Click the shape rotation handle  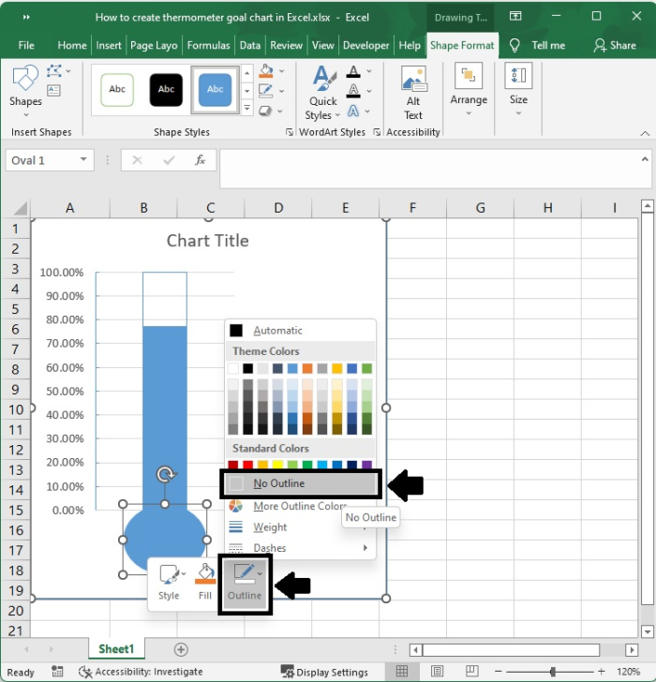(165, 474)
